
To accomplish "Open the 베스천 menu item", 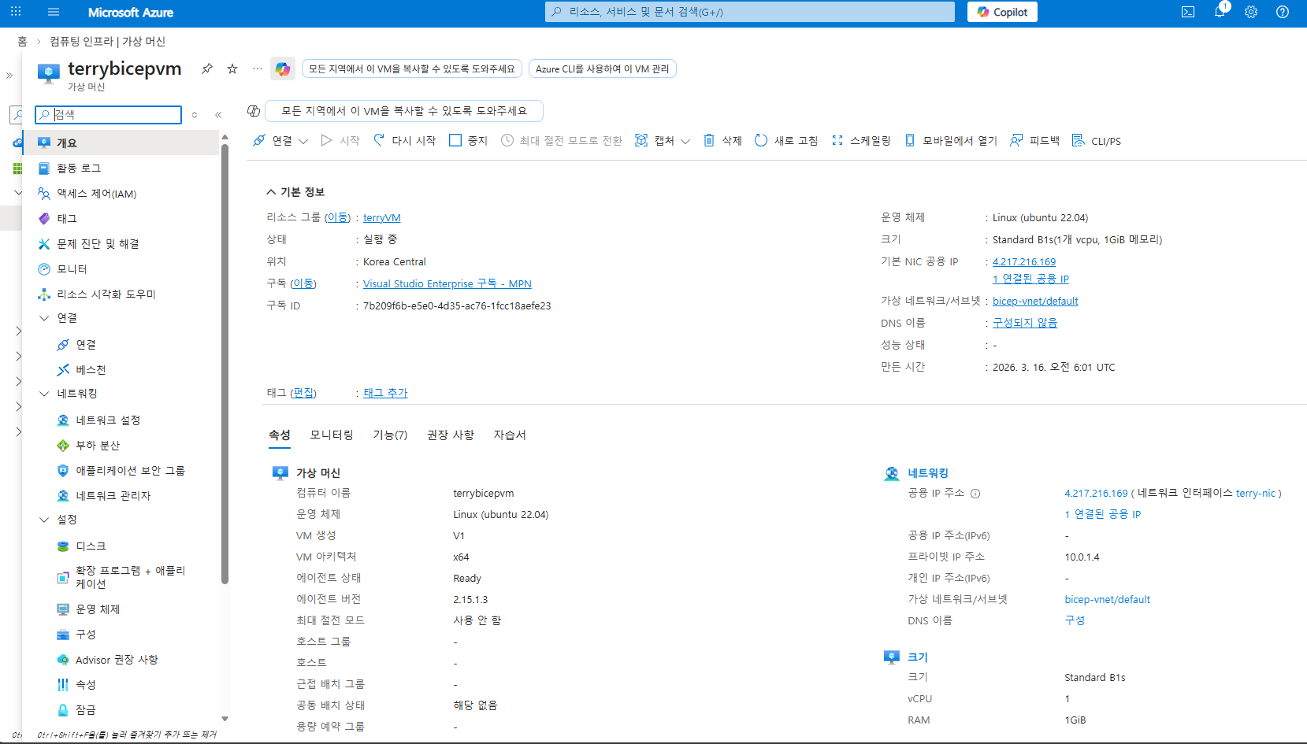I will (91, 369).
